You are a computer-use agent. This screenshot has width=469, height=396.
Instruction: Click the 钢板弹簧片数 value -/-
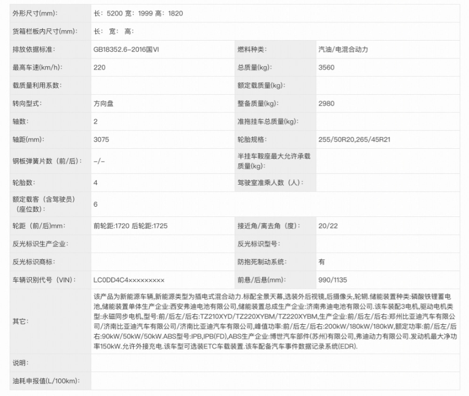(x=99, y=161)
